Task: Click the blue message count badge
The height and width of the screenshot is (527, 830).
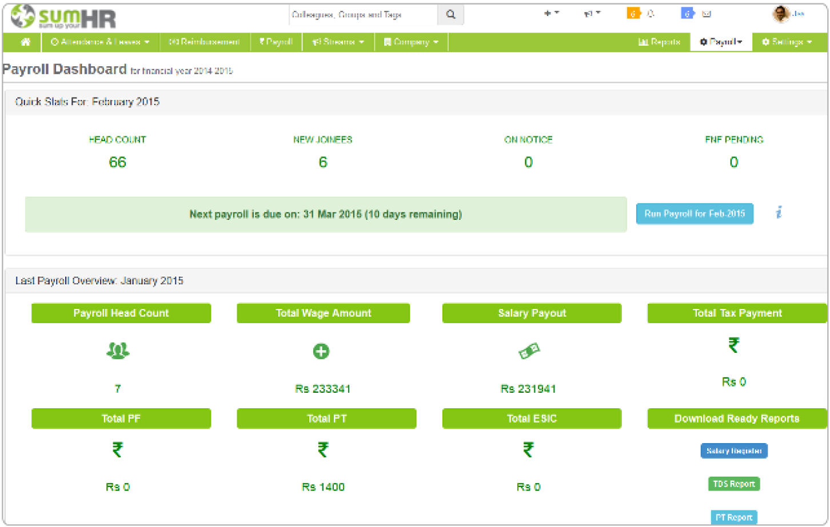Action: pyautogui.click(x=688, y=14)
